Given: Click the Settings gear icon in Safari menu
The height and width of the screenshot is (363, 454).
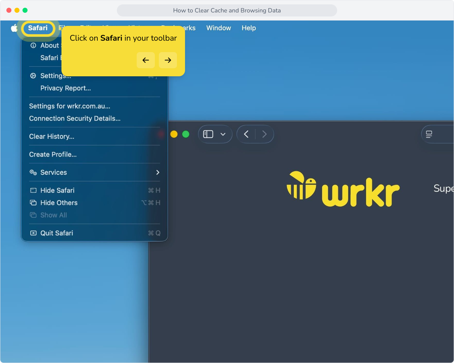Looking at the screenshot, I should click(x=33, y=76).
